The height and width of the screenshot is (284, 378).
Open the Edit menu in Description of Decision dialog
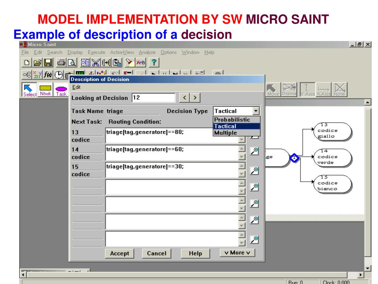[x=76, y=87]
